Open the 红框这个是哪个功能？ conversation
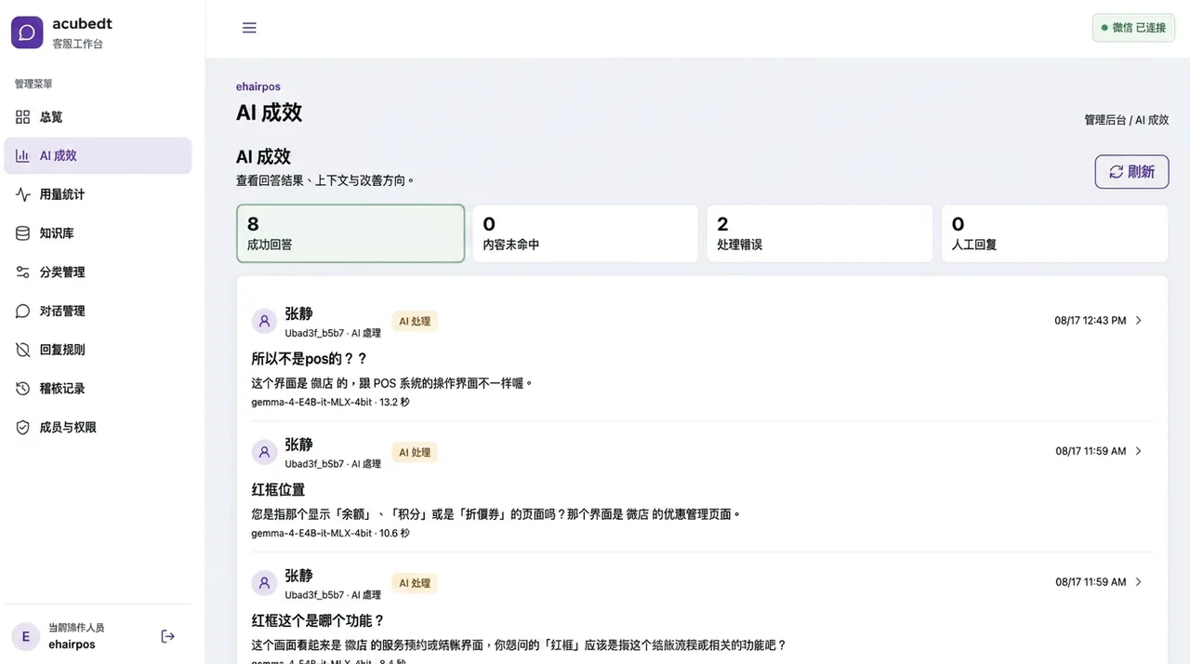The image size is (1190, 664). (x=318, y=620)
